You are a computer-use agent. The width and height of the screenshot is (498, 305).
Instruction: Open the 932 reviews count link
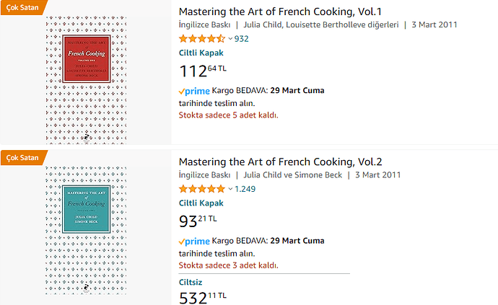point(241,39)
